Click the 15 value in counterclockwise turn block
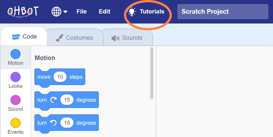273x137 pixels. [x=67, y=123]
